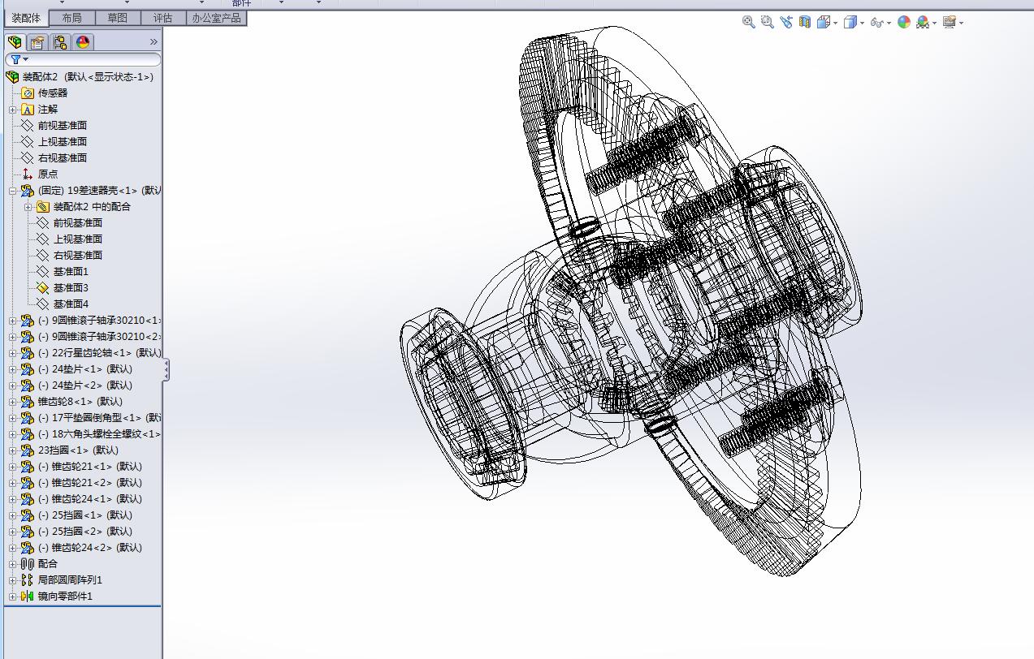1034x659 pixels.
Task: Expand the 锥齿轮8<1> node
Action: pyautogui.click(x=12, y=402)
